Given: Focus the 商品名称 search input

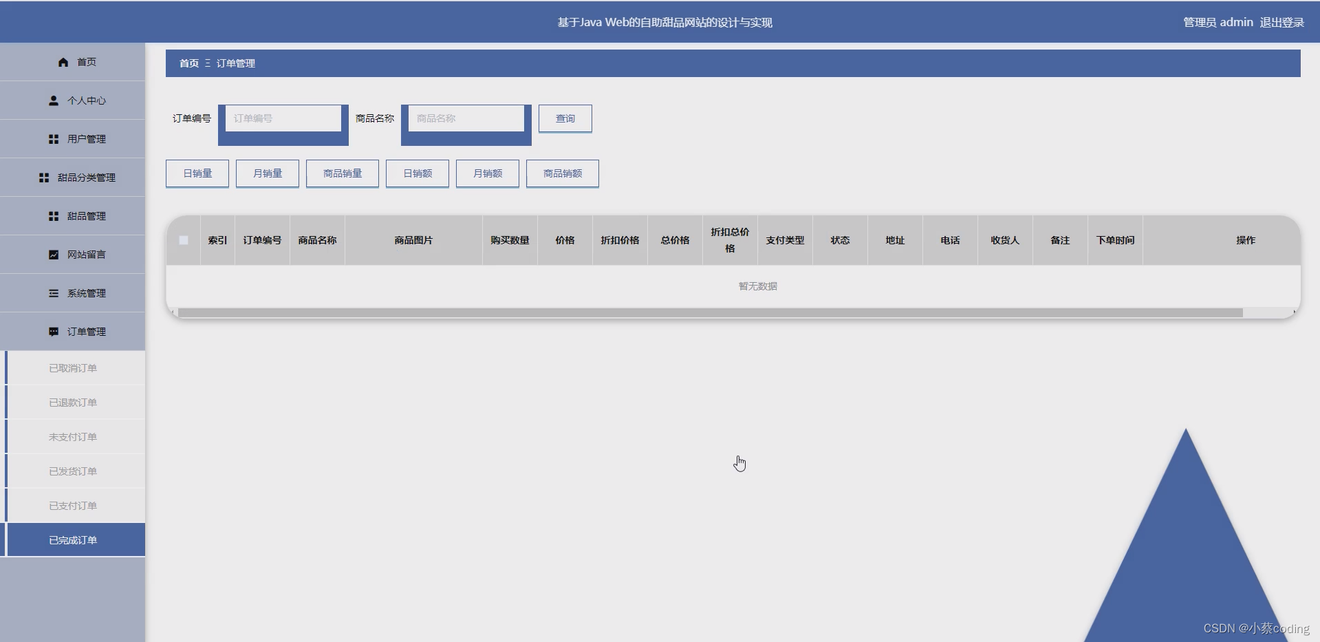Looking at the screenshot, I should [466, 118].
